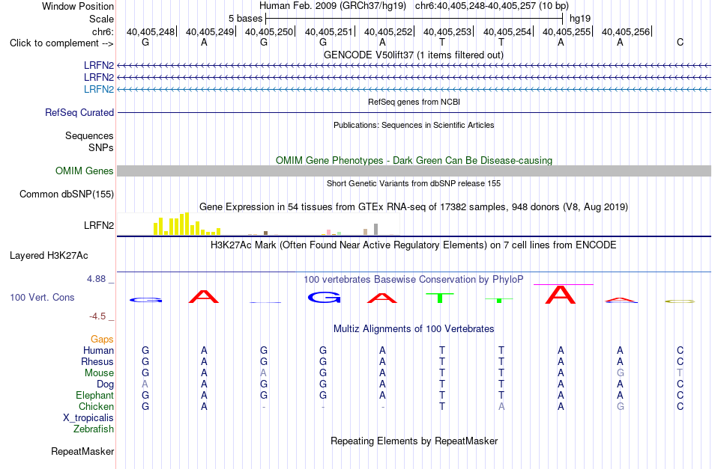Click the gray OMIM Genes bar
Screen dimensions: 712x469
(414, 171)
